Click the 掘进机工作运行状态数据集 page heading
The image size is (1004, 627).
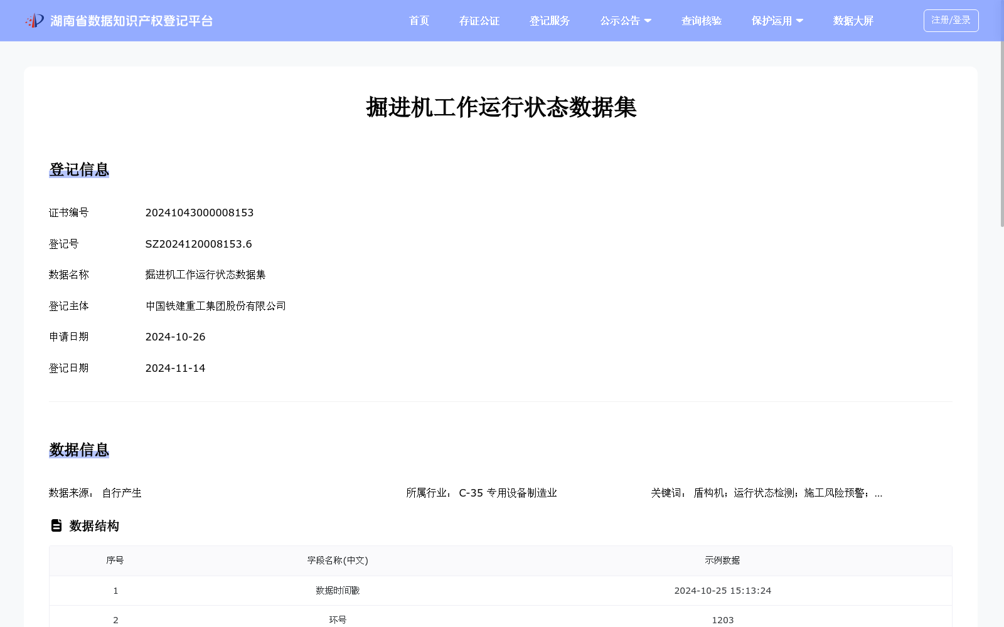point(501,107)
